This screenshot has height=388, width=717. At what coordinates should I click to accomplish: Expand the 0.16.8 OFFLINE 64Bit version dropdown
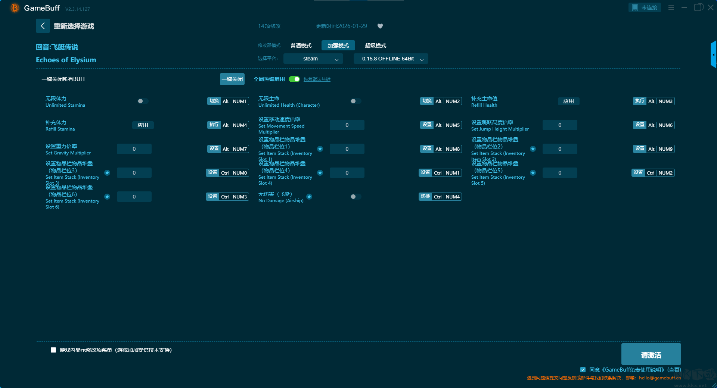click(391, 59)
